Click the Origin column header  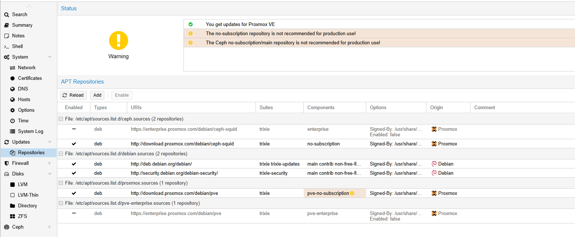448,108
